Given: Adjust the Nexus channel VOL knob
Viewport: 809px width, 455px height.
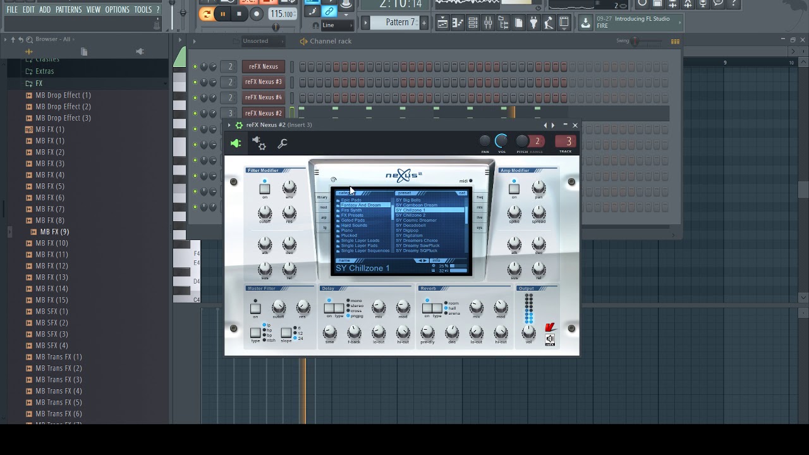Looking at the screenshot, I should (501, 141).
